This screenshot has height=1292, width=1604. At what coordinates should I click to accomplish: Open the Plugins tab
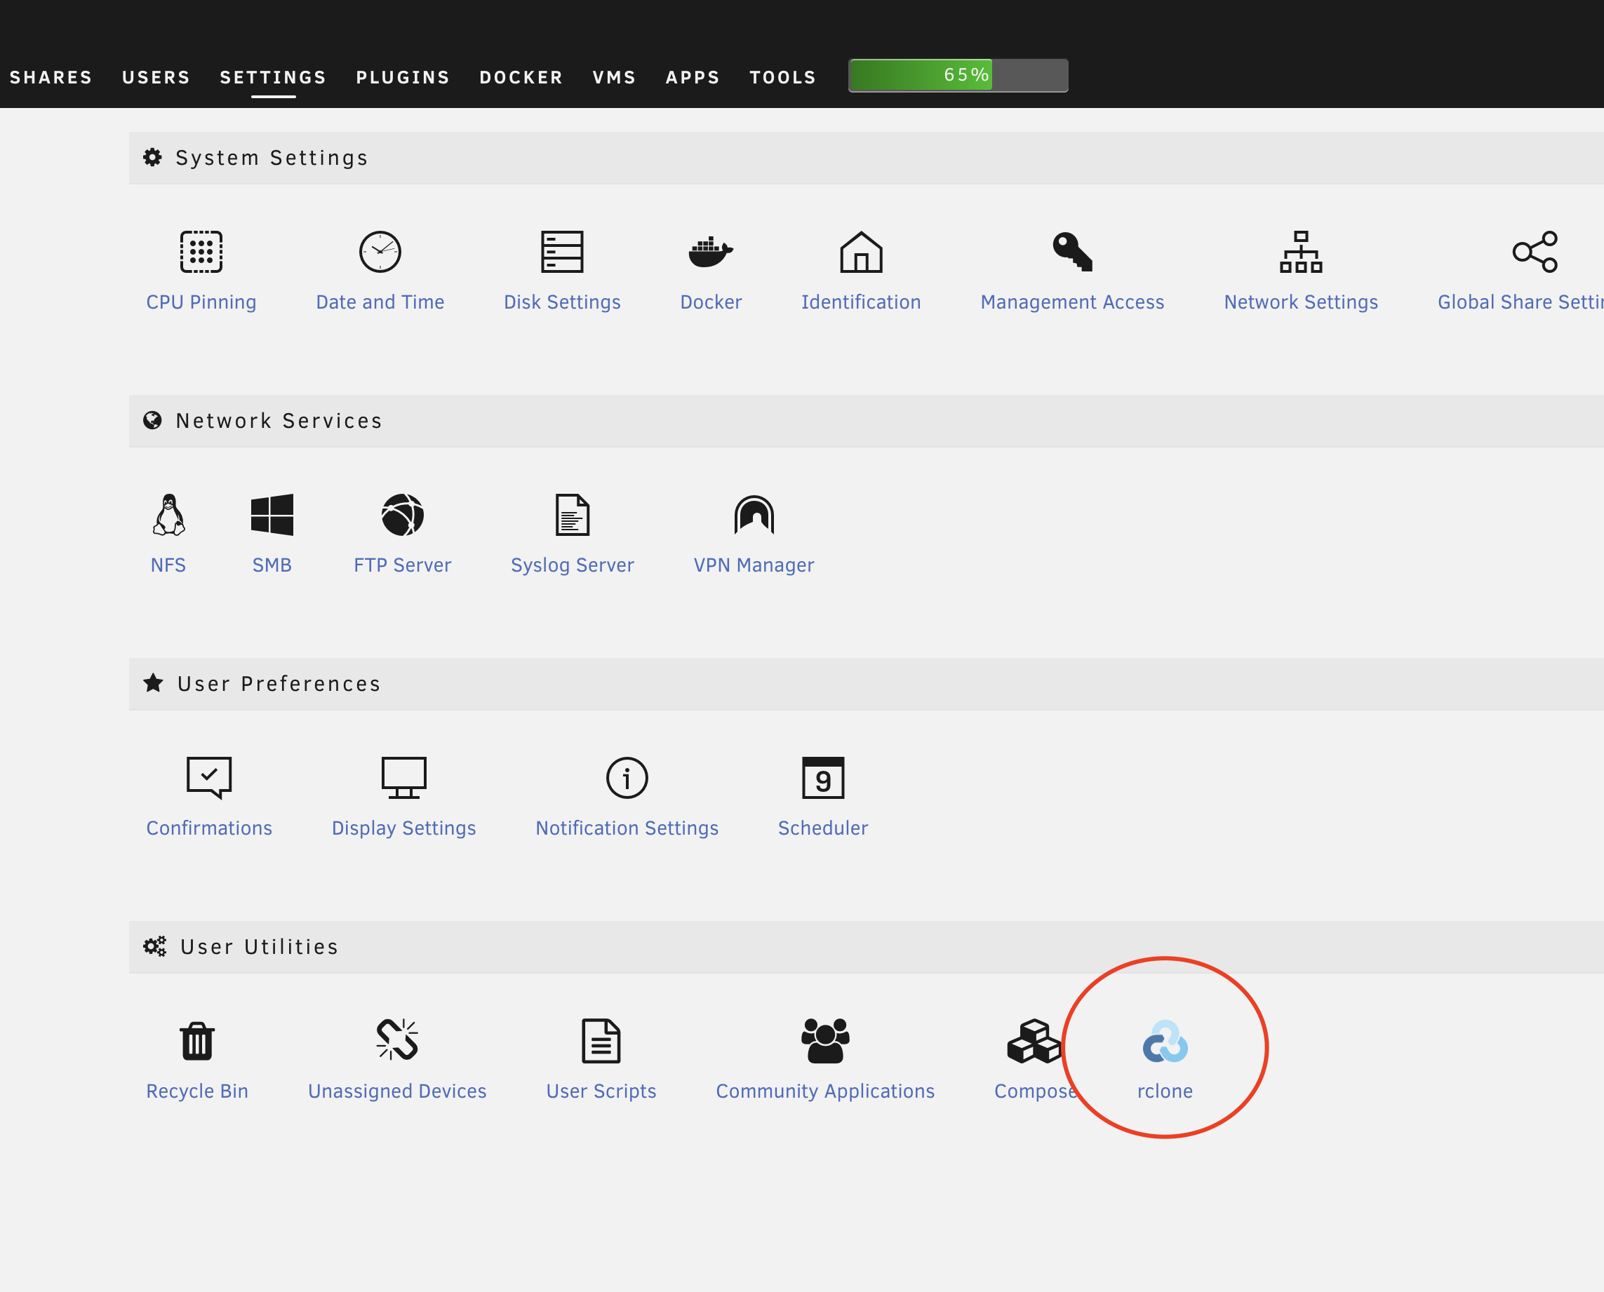point(403,77)
